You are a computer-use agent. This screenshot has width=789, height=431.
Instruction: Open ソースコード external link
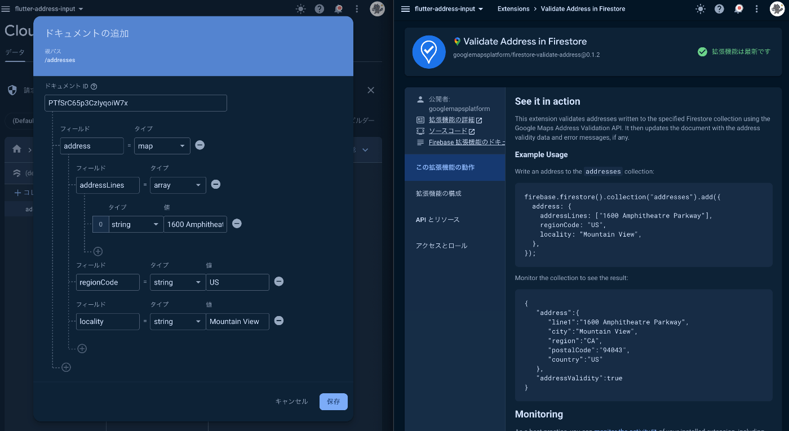pos(452,131)
